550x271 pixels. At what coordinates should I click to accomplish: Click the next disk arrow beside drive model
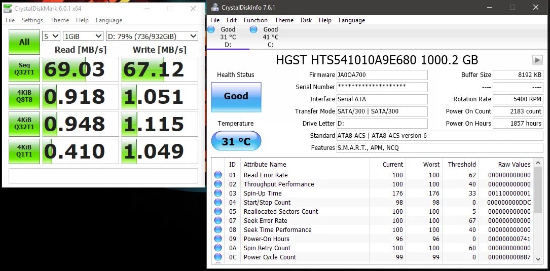[537, 60]
